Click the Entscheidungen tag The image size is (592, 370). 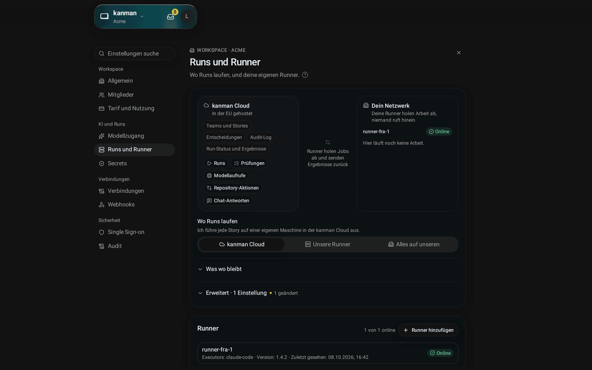[224, 137]
